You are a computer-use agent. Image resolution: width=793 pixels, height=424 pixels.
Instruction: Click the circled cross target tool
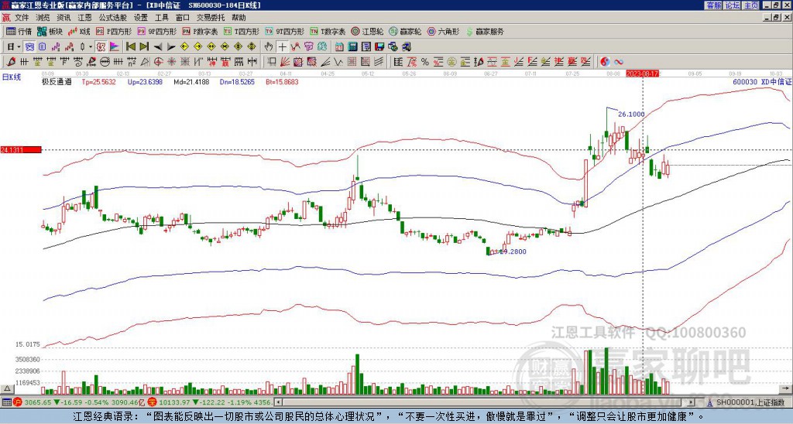pos(158,62)
